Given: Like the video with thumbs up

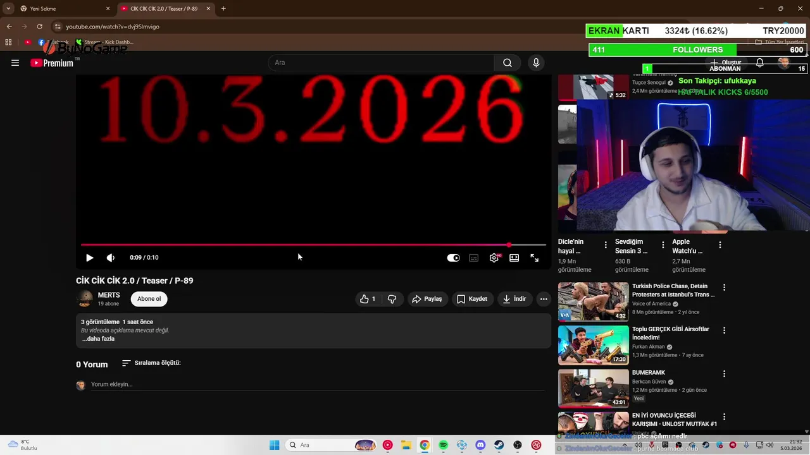Looking at the screenshot, I should [x=368, y=299].
